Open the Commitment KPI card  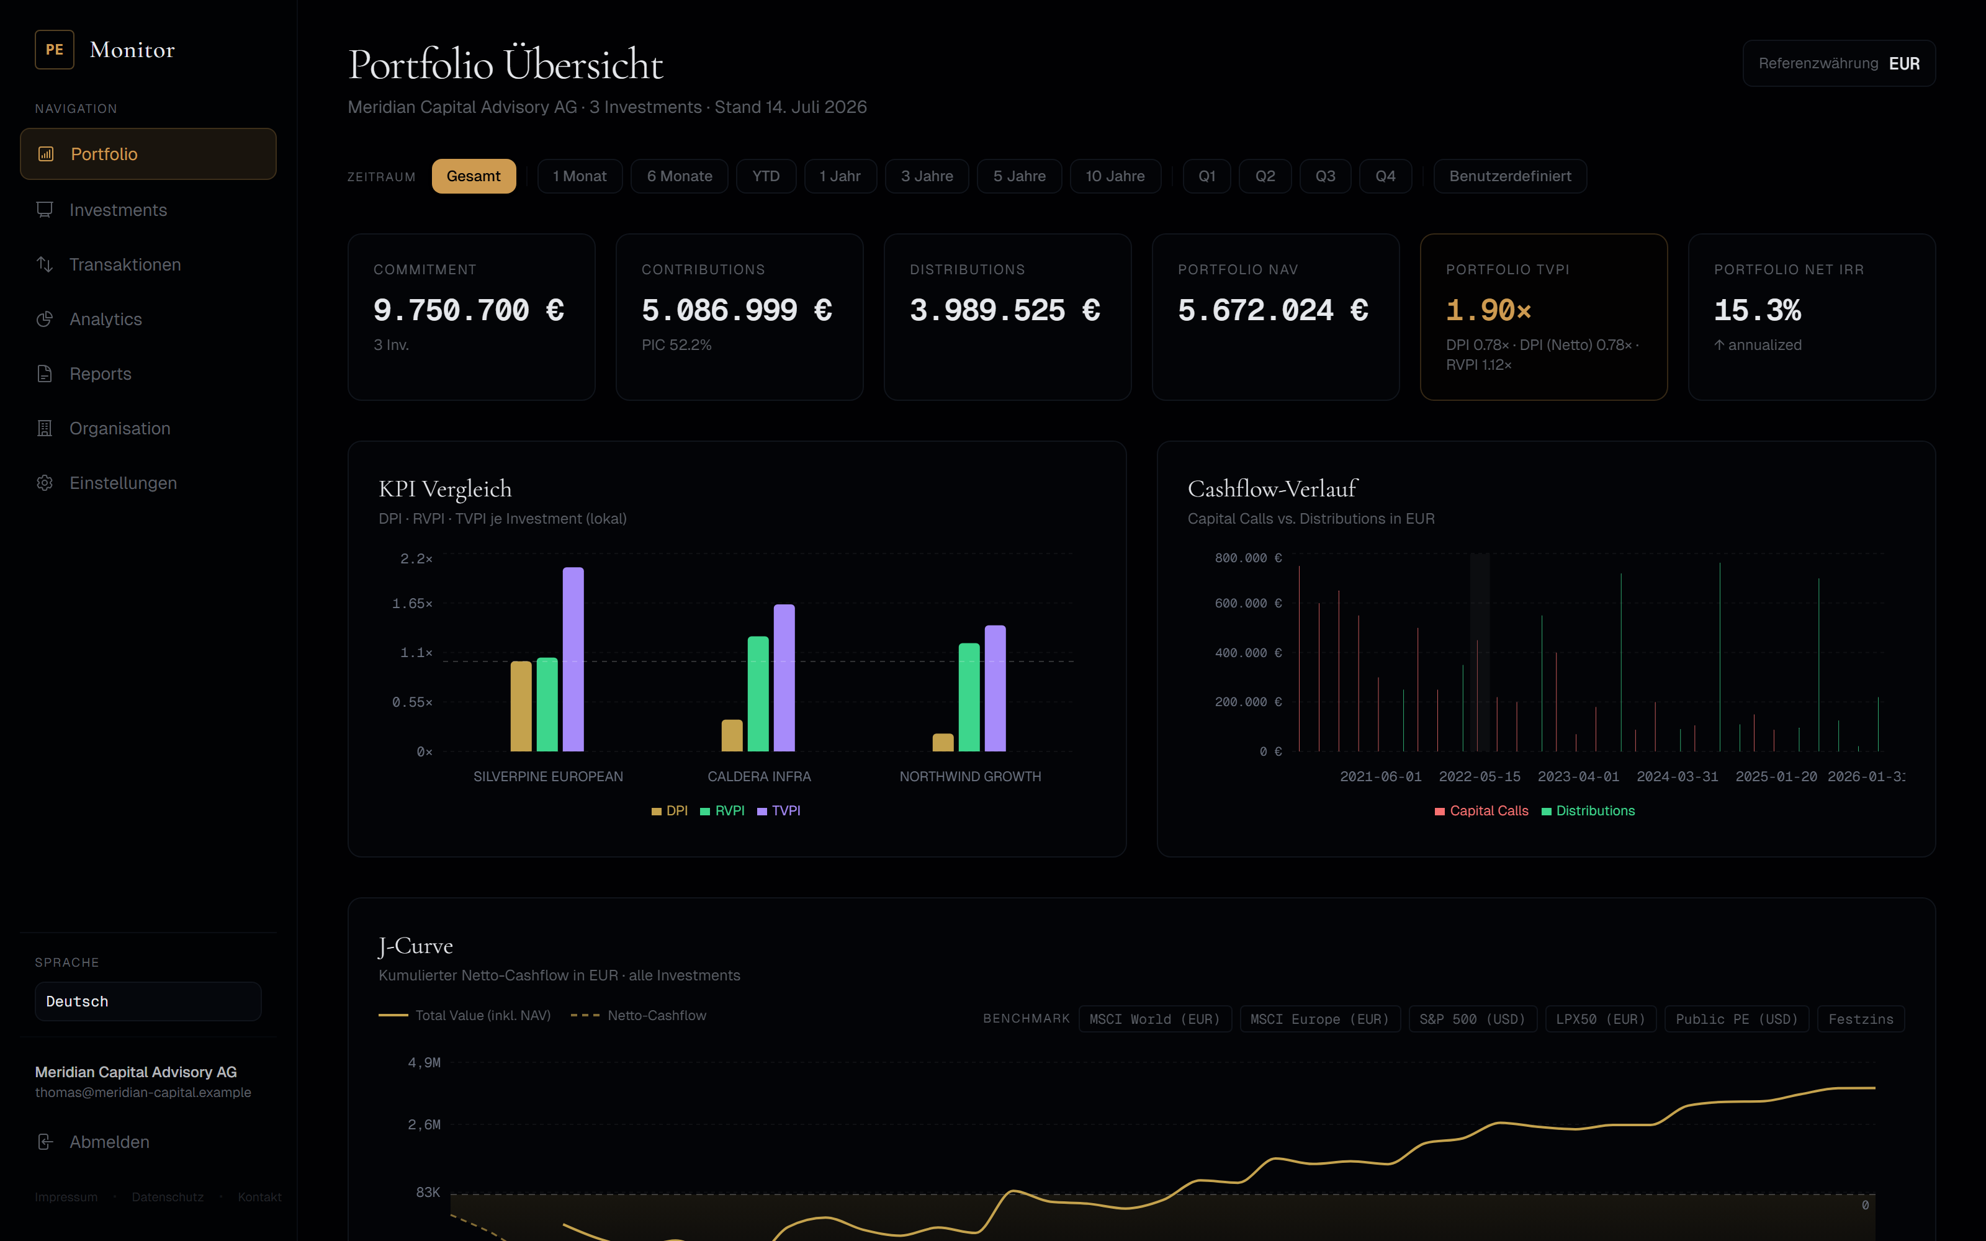(x=471, y=317)
